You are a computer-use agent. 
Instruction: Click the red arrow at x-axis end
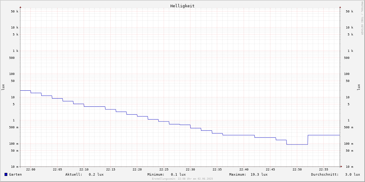click(x=341, y=167)
